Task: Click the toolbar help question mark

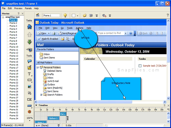Action: pyautogui.click(x=168, y=15)
